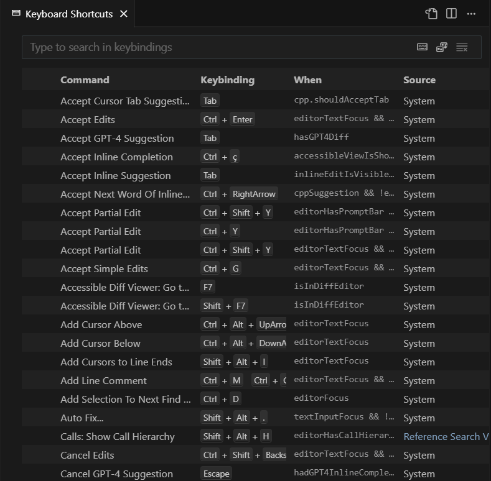Close the Keyboard Shortcuts tab
Viewport: 491px width, 481px height.
point(124,14)
